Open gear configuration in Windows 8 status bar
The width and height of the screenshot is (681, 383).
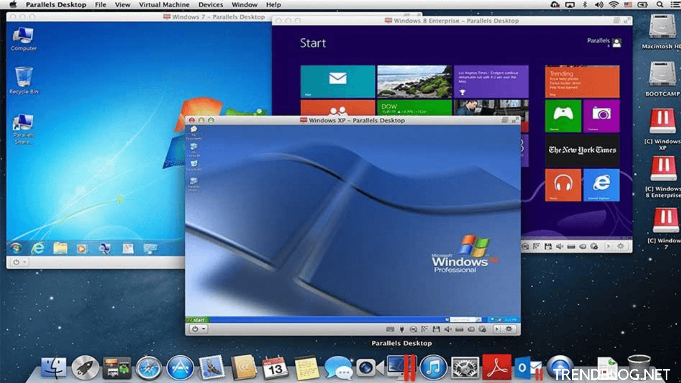point(620,246)
